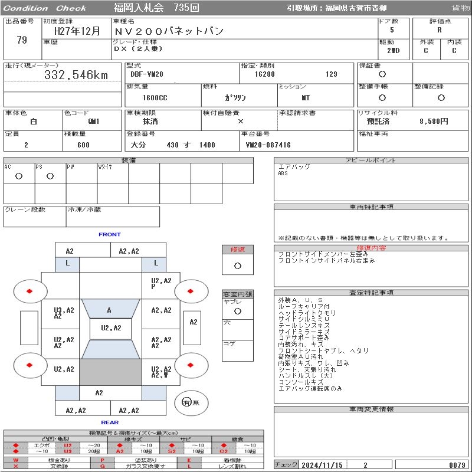Click the red S2 legend code
Screen dimensions: 472x472
coord(172,451)
